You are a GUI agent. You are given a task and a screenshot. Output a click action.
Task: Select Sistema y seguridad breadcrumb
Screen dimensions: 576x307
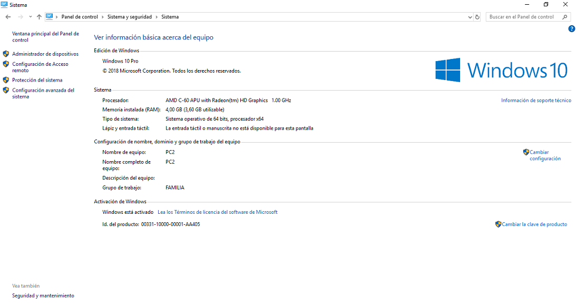(x=129, y=17)
